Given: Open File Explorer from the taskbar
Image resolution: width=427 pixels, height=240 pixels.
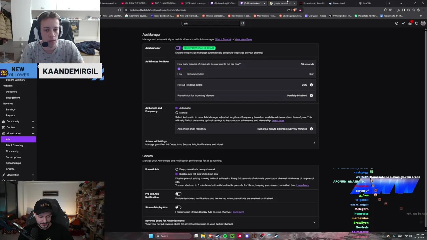Looking at the screenshot, I should coord(203,236).
